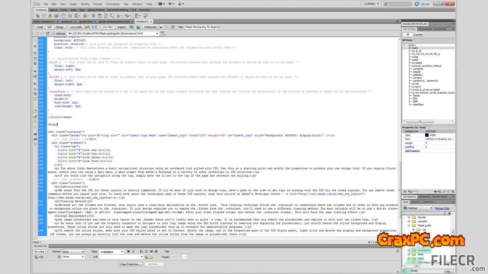Switch Properties panel to CSS mode

(x=40, y=257)
